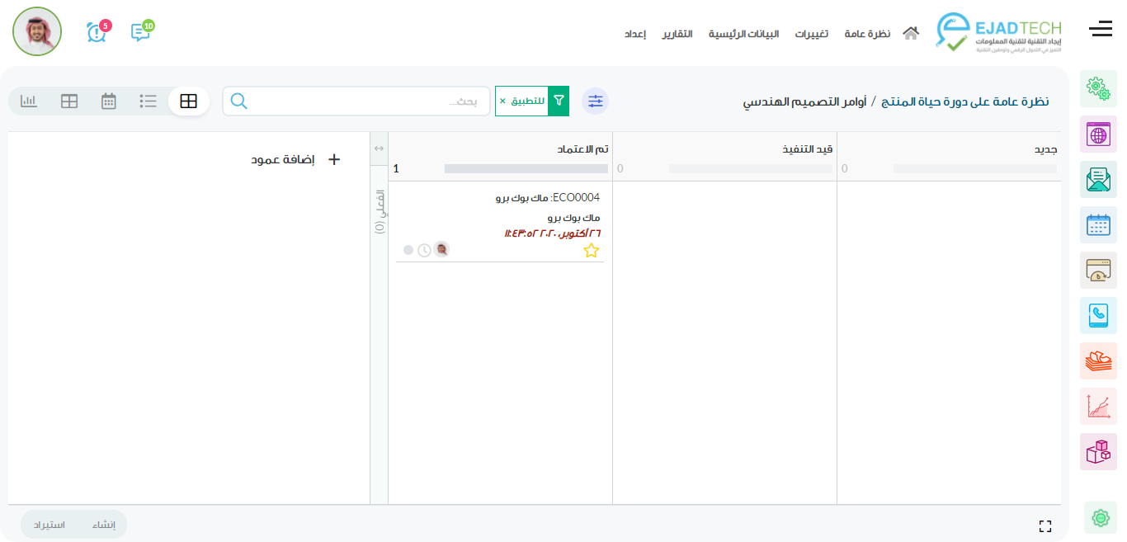Open the البيانات الرئيسية menu
This screenshot has height=542, width=1127.
coord(743,34)
